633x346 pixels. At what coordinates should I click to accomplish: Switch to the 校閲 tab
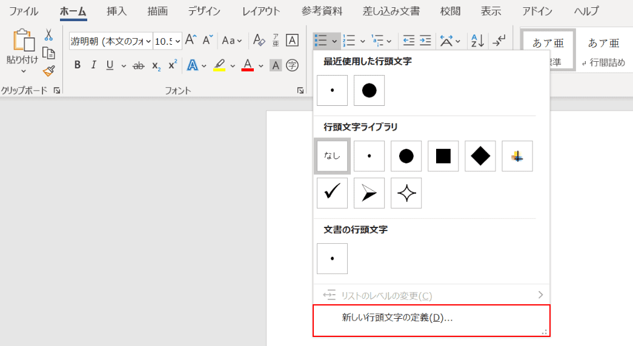coord(450,11)
